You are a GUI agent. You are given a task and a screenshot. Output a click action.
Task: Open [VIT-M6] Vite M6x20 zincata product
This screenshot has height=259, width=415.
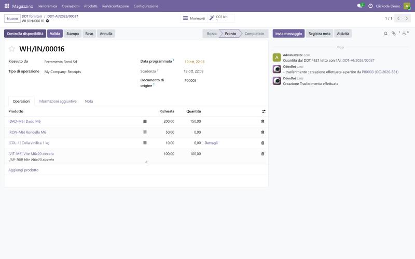(31, 153)
